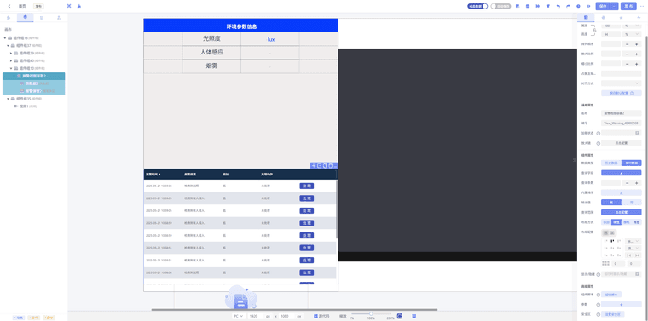
Task: Click the round help icon beside redo
Action: (578, 6)
